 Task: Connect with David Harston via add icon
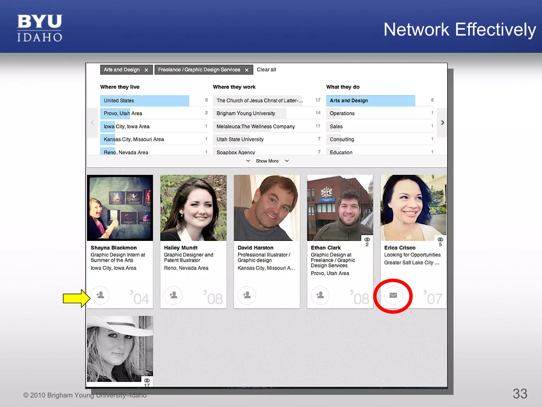tap(247, 295)
